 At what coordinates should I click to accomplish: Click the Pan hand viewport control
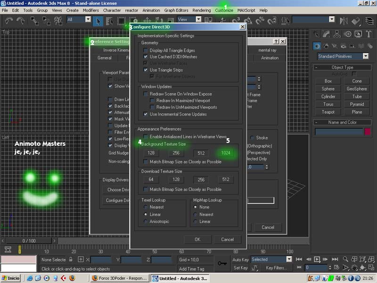click(354, 267)
